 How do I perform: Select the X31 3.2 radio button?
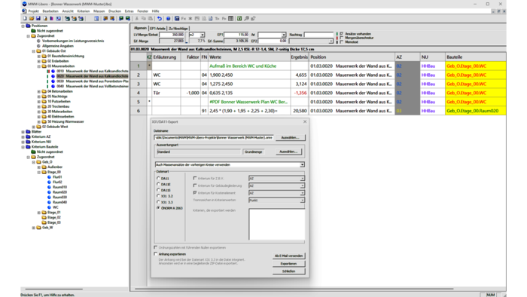158,196
